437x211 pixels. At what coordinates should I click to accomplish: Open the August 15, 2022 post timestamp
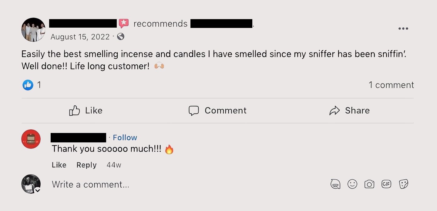(x=80, y=37)
